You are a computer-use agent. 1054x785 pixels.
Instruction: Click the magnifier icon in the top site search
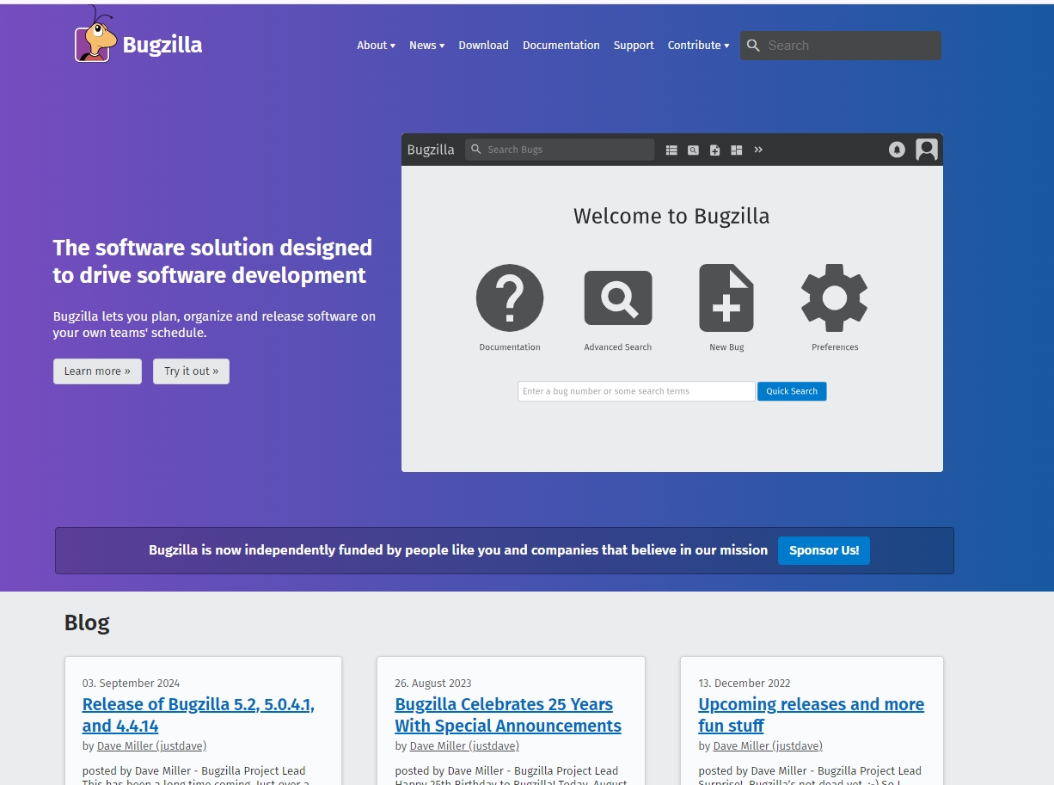pyautogui.click(x=753, y=46)
